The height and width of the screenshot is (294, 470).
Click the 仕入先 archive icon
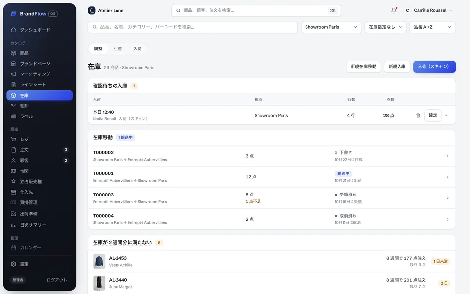pyautogui.click(x=13, y=192)
